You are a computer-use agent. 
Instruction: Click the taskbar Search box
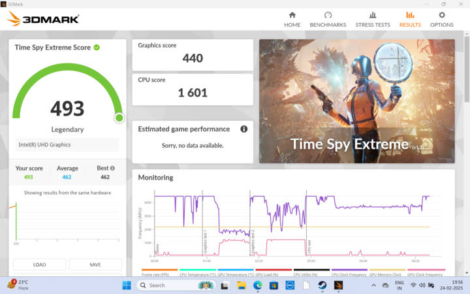176,286
